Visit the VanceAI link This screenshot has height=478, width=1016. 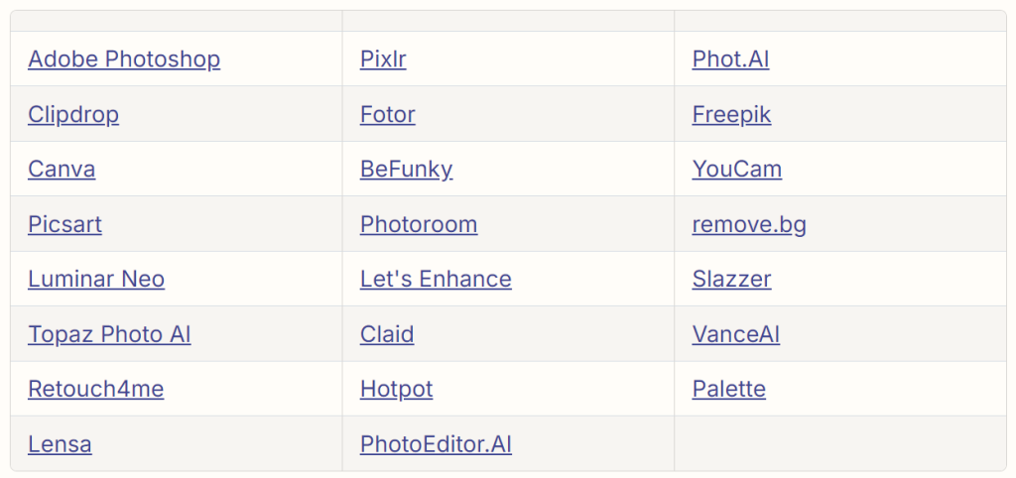735,334
